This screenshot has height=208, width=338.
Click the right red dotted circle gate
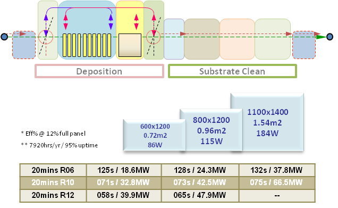154,37
